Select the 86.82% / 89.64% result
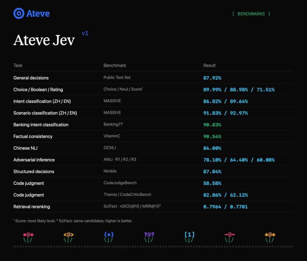 point(225,101)
